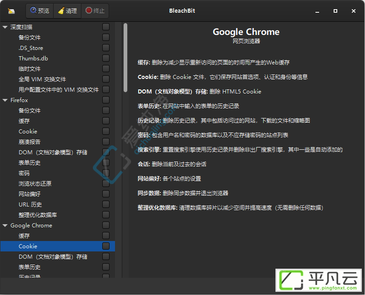Click the Google Chrome heading in details pane

coord(246,32)
